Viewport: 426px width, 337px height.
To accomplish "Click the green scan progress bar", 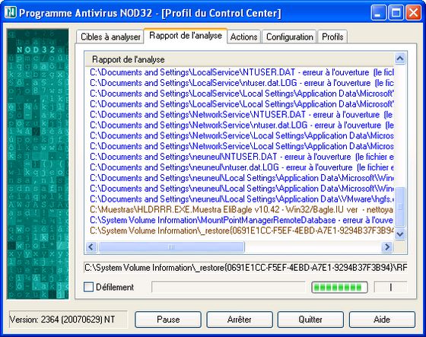I will (339, 287).
